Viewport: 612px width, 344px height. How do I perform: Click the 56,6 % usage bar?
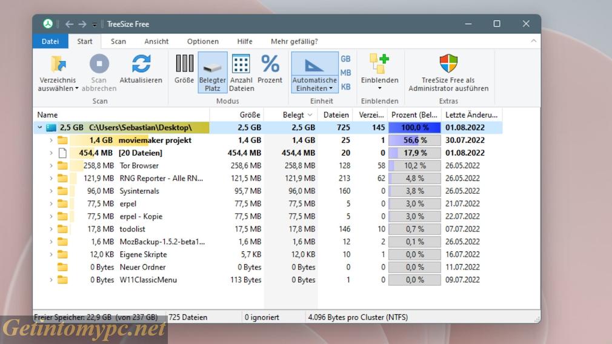point(414,140)
